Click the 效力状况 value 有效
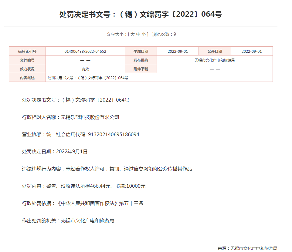292x252 pixels. click(x=85, y=69)
